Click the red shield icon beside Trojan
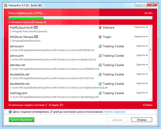Image resolution: width=161 pixels, height=129 pixels. [x=100, y=37]
